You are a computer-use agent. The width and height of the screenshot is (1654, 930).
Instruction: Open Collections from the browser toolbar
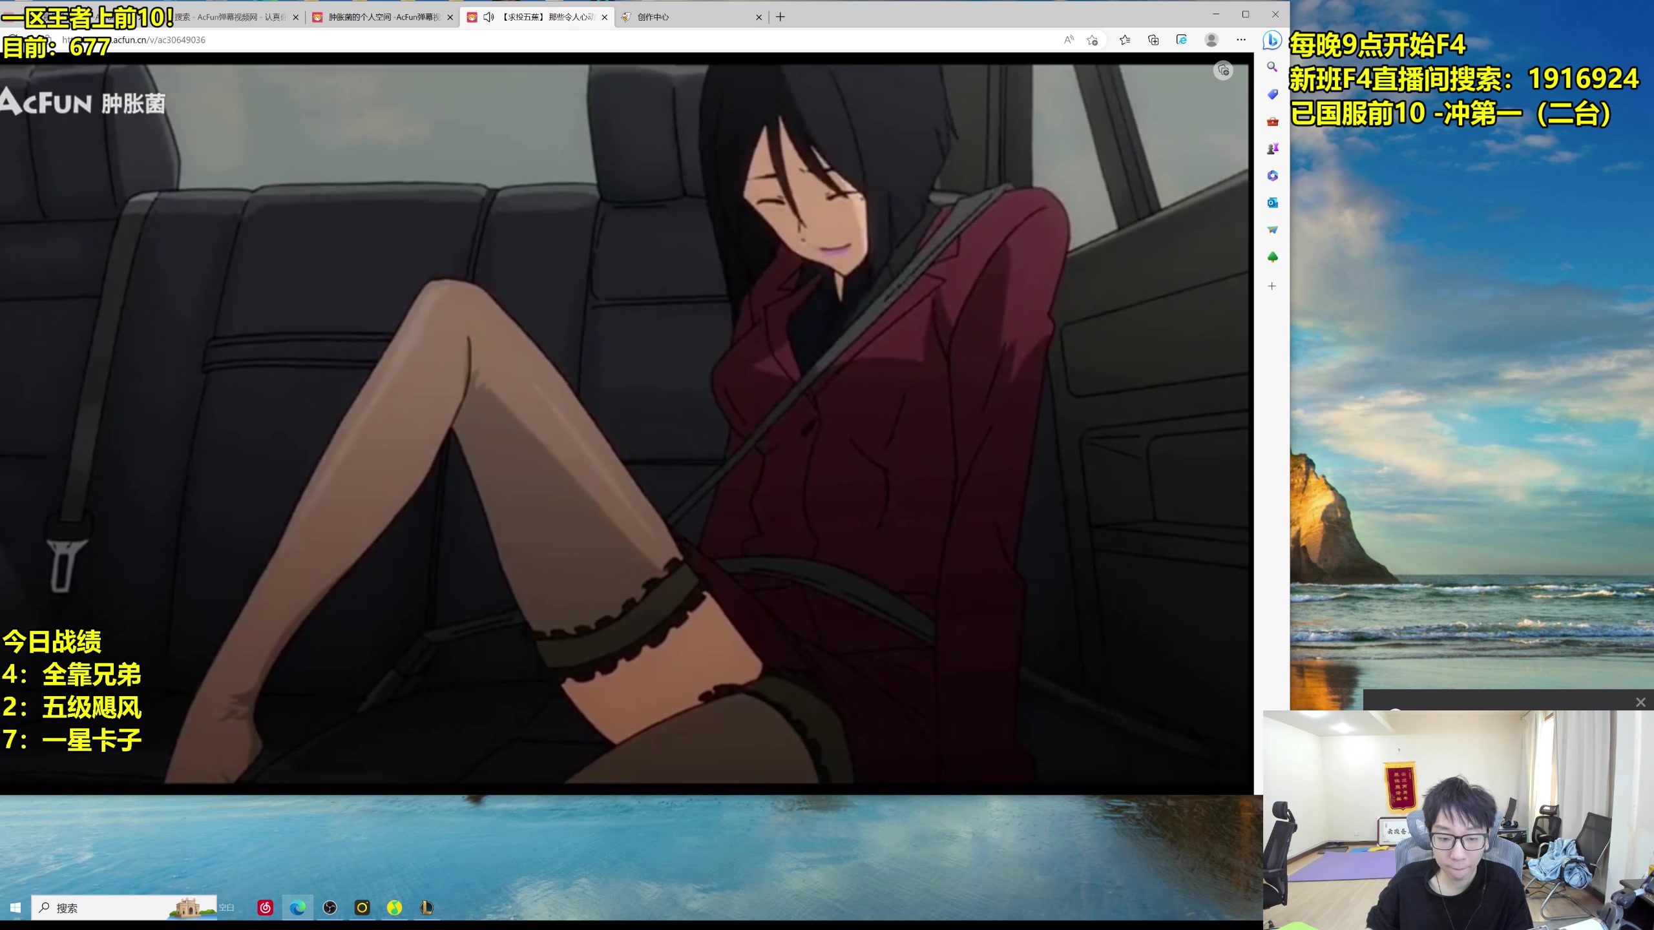[x=1153, y=40]
